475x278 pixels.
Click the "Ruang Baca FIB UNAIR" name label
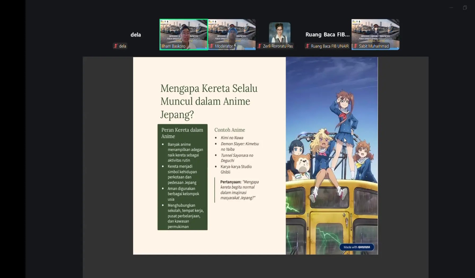click(330, 46)
